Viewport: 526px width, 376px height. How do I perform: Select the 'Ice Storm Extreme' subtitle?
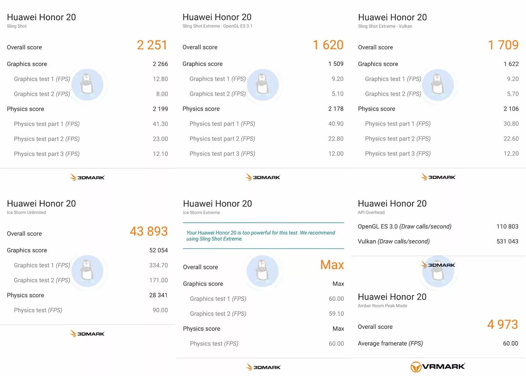tap(201, 213)
